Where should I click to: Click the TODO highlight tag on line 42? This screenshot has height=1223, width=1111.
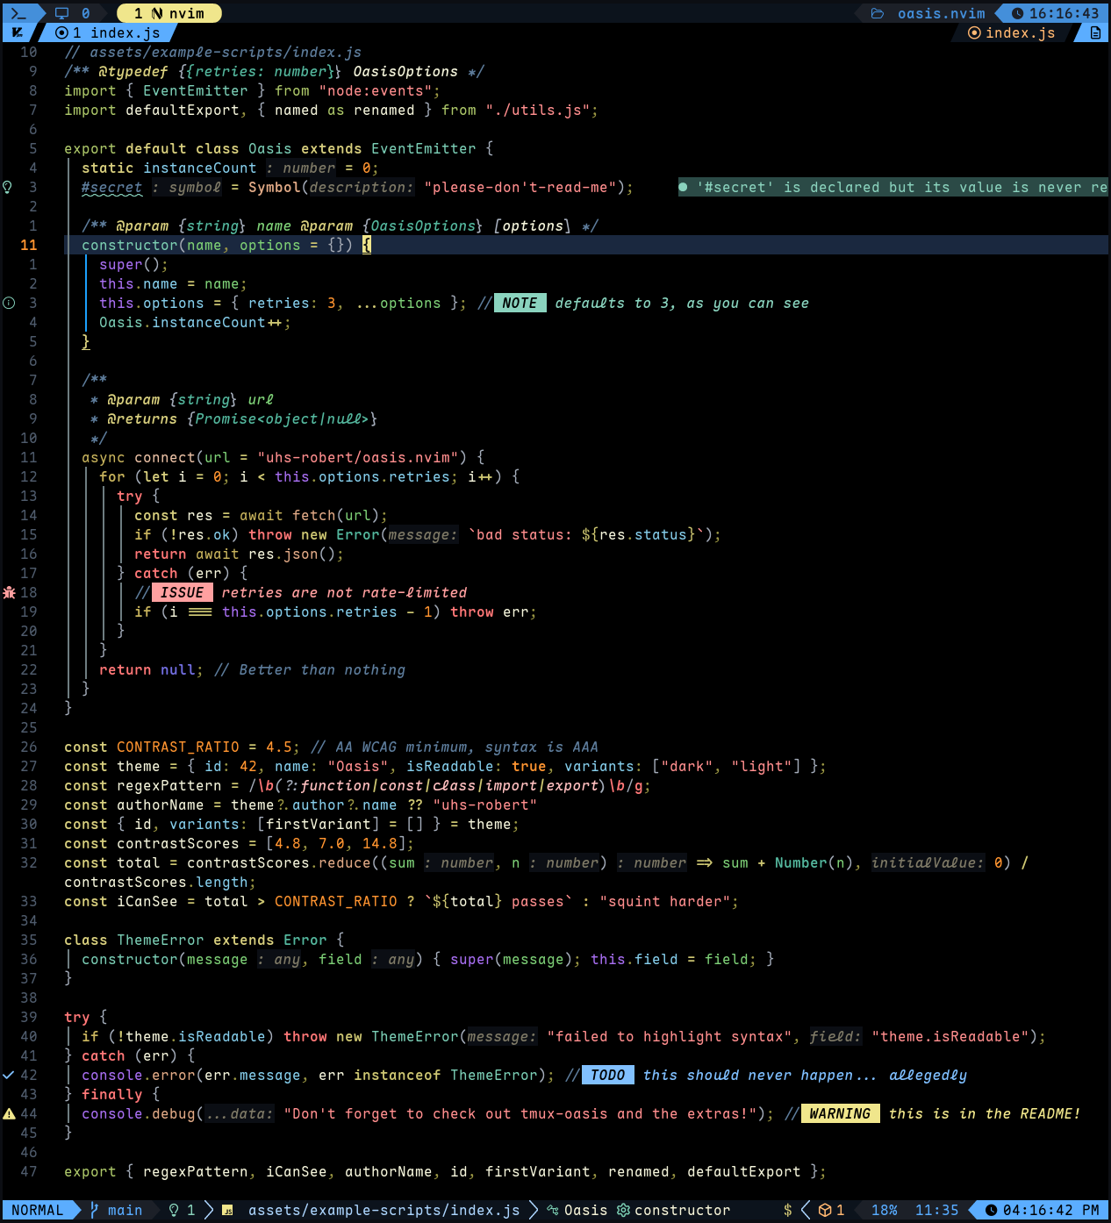607,1075
